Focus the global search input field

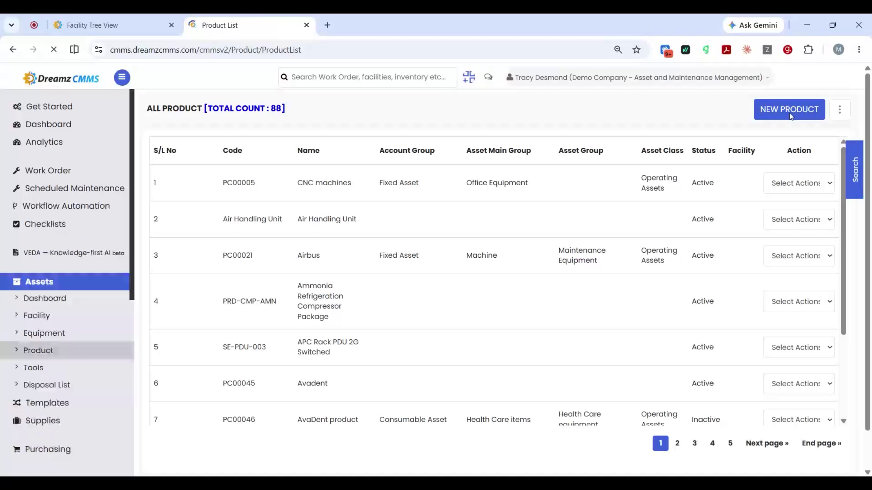368,77
